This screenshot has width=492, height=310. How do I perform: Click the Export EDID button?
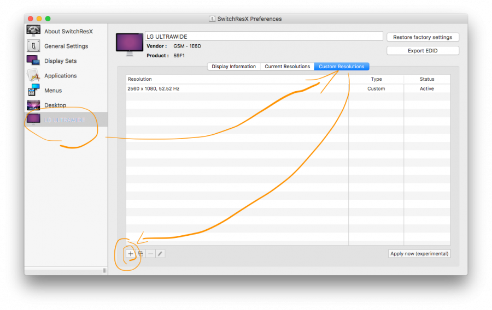423,51
